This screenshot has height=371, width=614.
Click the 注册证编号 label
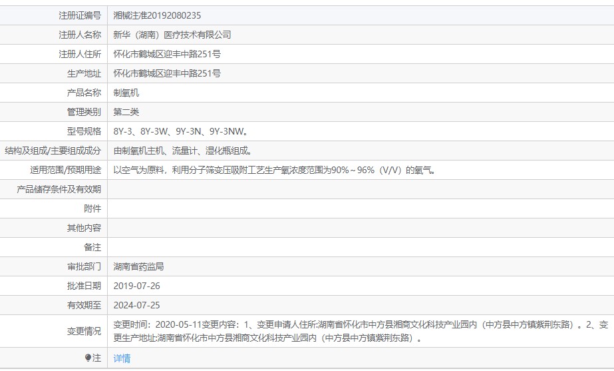coord(80,16)
